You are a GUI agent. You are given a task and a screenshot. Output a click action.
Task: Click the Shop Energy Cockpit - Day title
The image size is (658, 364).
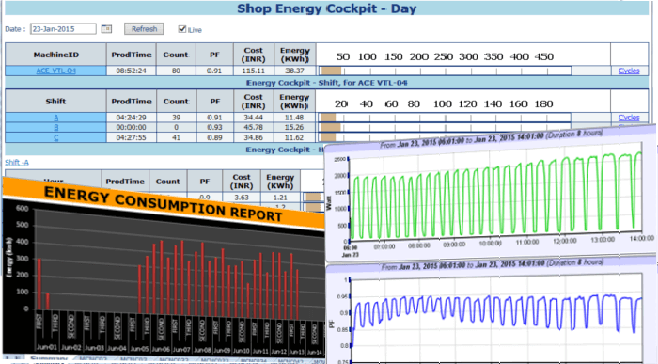coord(327,8)
